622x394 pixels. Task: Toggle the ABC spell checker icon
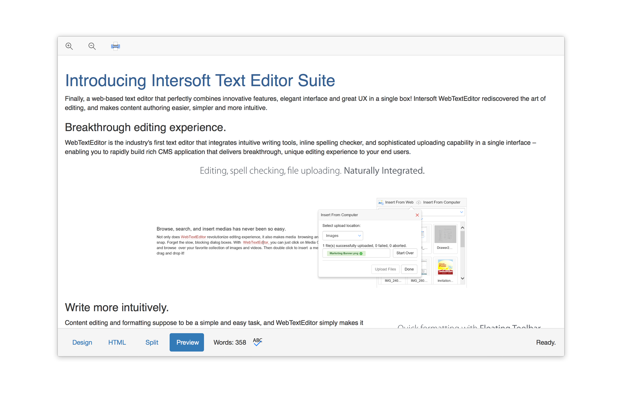coord(257,342)
